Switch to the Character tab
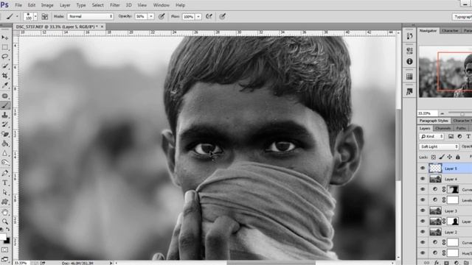 pos(451,31)
